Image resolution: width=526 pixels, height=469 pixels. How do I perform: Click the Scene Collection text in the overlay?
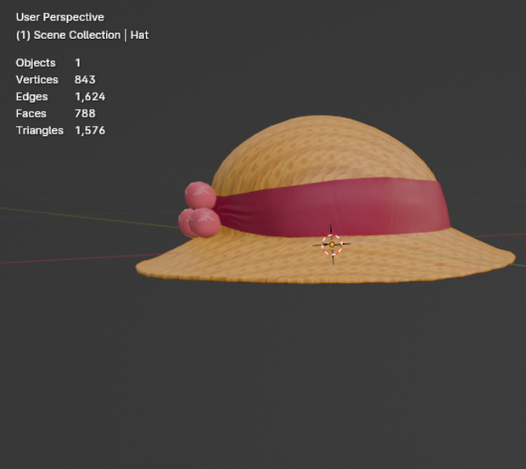coord(77,35)
